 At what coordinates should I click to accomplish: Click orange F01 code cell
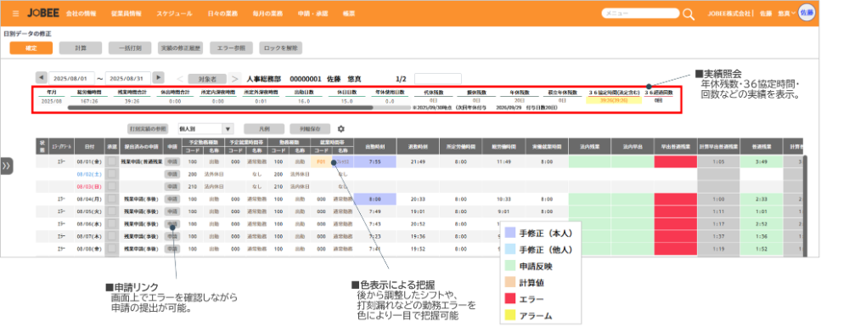[x=321, y=161]
